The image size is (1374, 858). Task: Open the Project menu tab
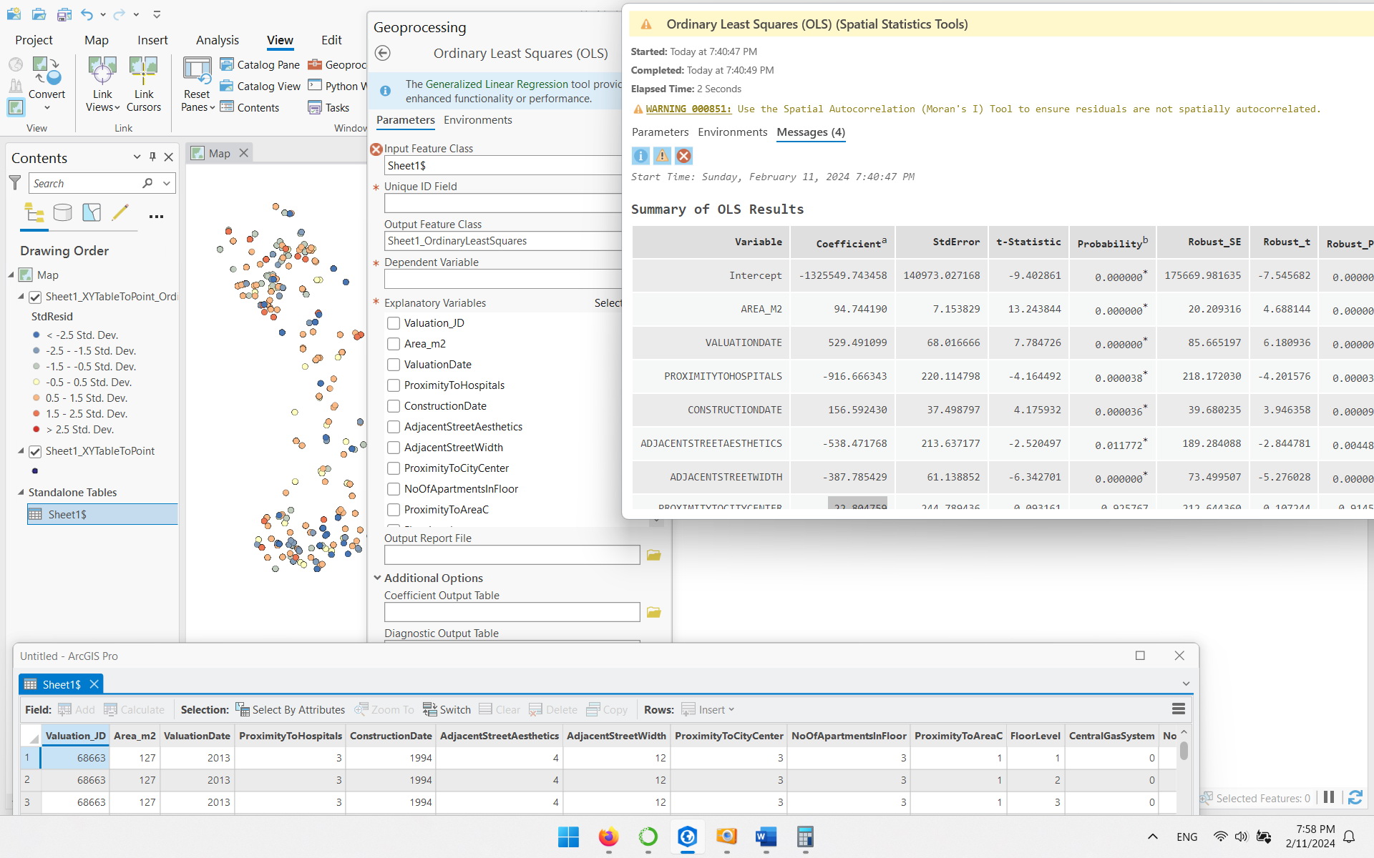click(34, 40)
